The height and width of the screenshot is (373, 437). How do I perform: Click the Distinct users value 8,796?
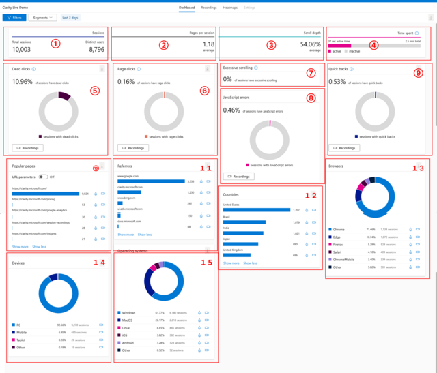(97, 49)
